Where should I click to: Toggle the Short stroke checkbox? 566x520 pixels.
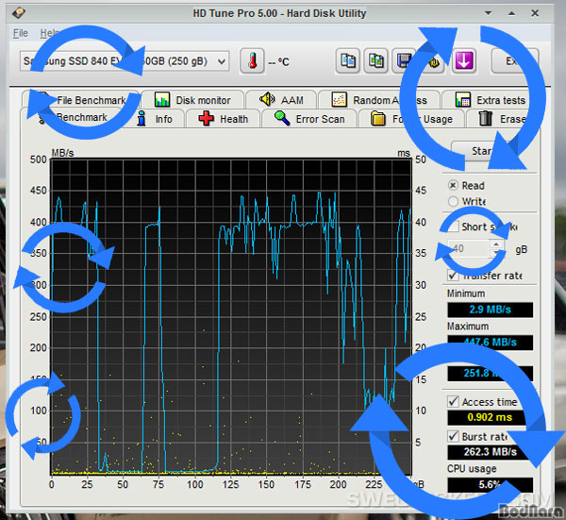point(454,226)
